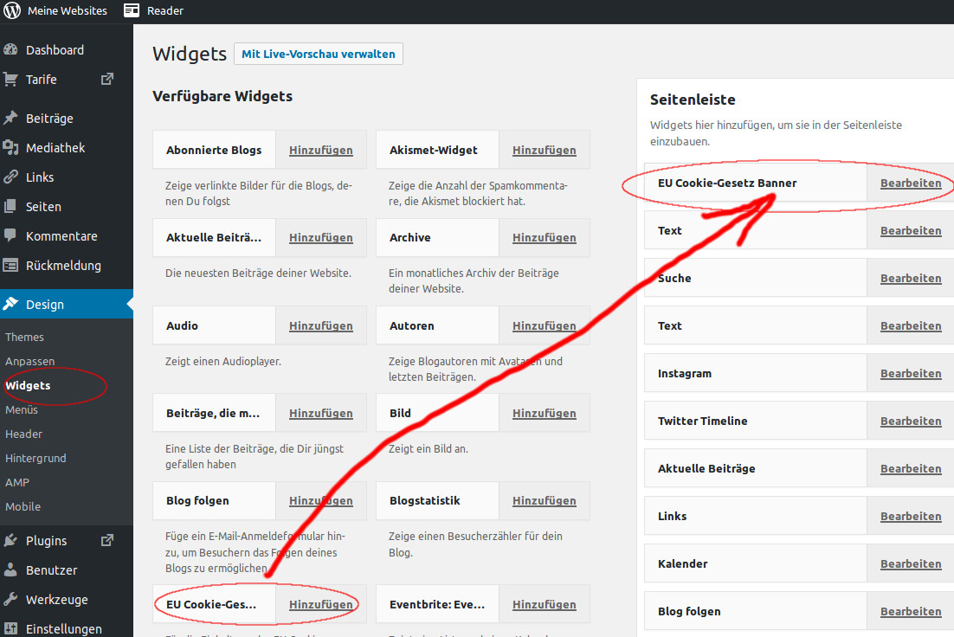Click the Design paintbrush icon
Image resolution: width=954 pixels, height=637 pixels.
coord(10,304)
